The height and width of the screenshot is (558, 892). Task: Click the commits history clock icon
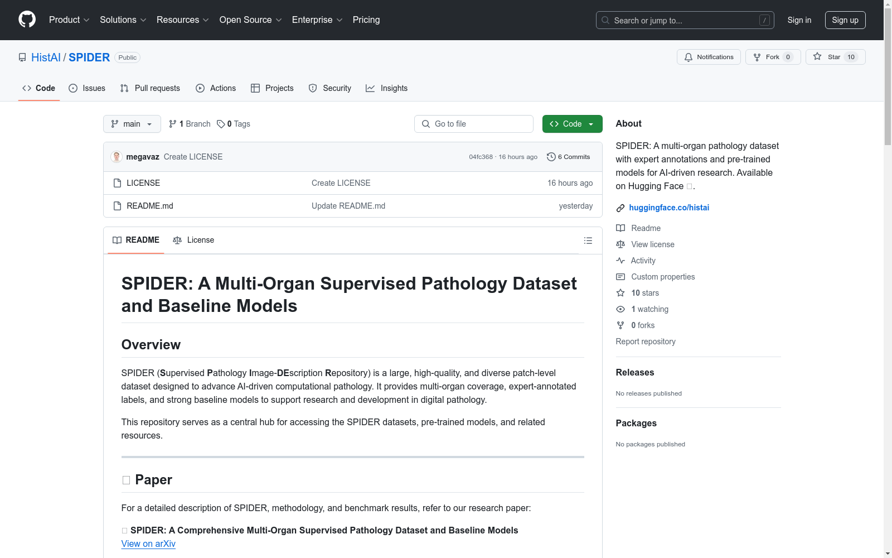[x=551, y=157]
